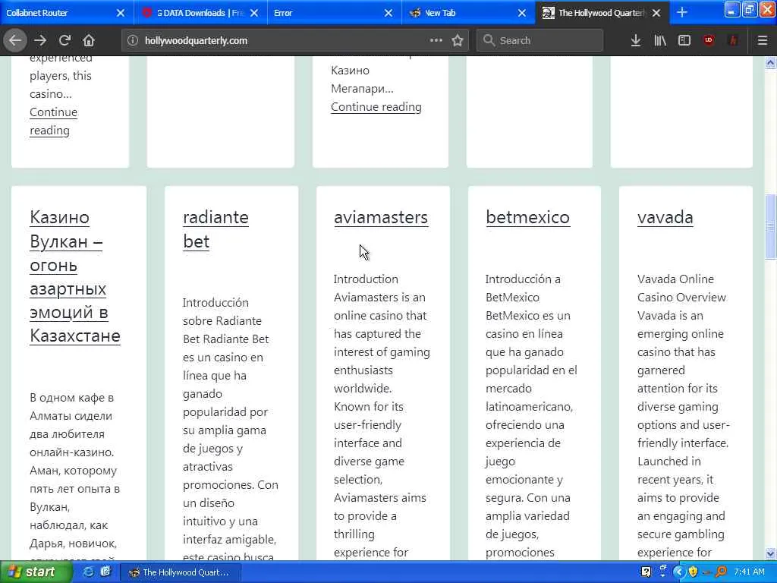Click the 'Introducción a BetMexico' excerpt
Viewport: 777px width, 583px height.
[531, 415]
